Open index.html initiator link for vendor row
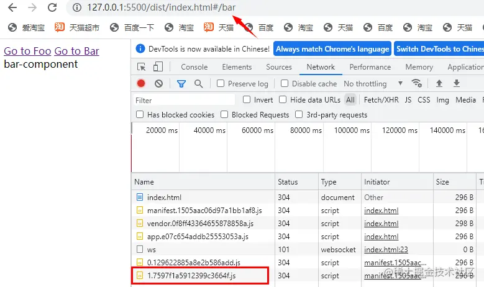484x287 pixels. (381, 224)
